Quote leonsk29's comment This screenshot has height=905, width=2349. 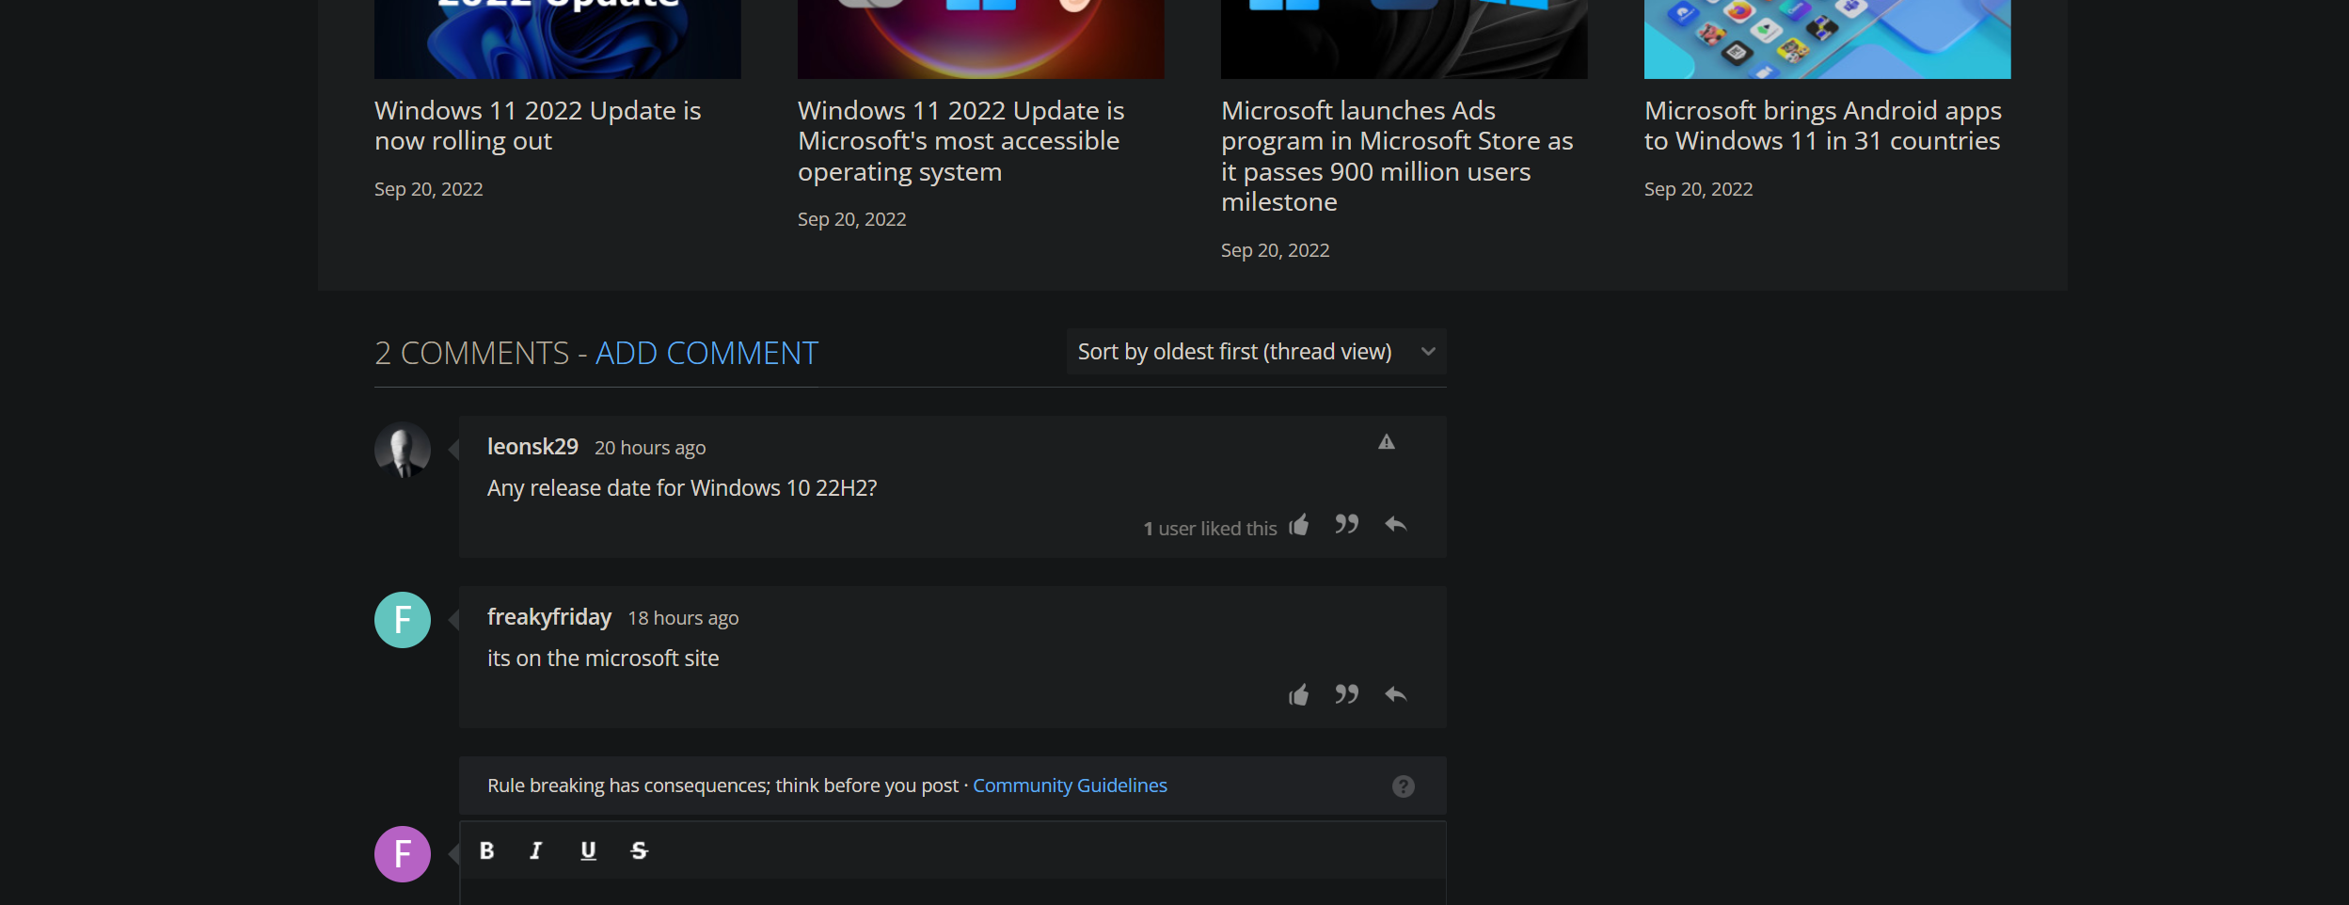click(1346, 526)
